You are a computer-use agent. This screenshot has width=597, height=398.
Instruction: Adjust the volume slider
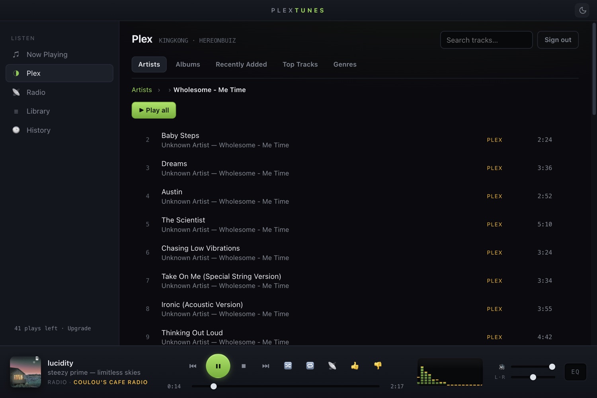[533, 367]
